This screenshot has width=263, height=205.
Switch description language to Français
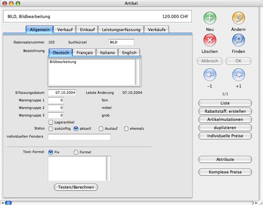point(84,53)
